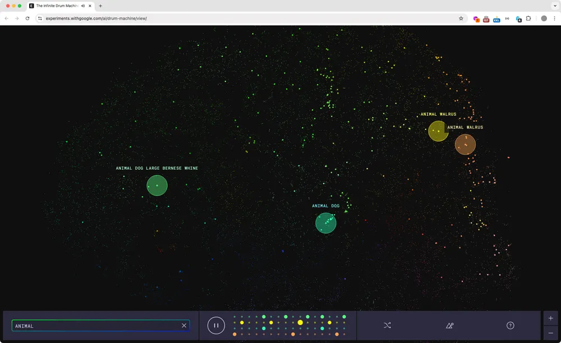Mute the tab using its speaker icon
Screen dimensions: 561x343
pyautogui.click(x=83, y=6)
